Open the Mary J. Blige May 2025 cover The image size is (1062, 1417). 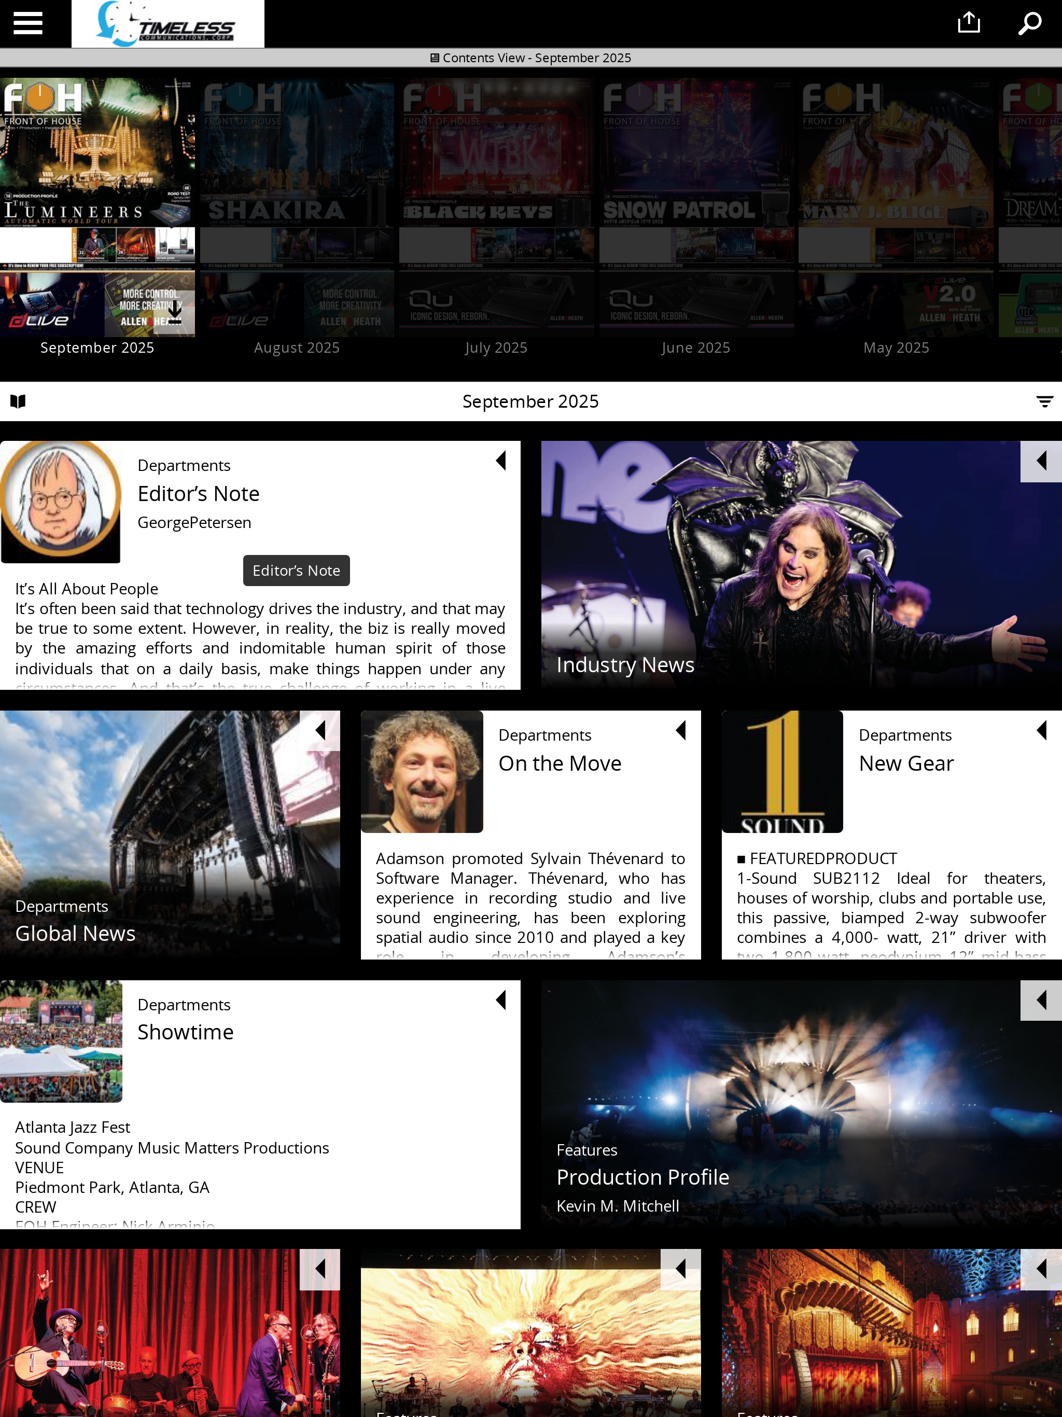896,207
